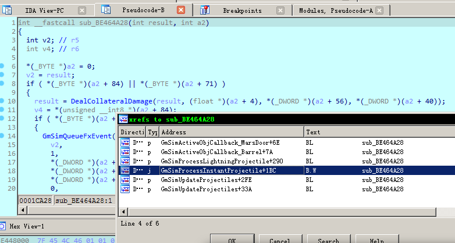This screenshot has width=455, height=243.
Task: Sort xrefs by Direction column header
Action: (x=132, y=132)
